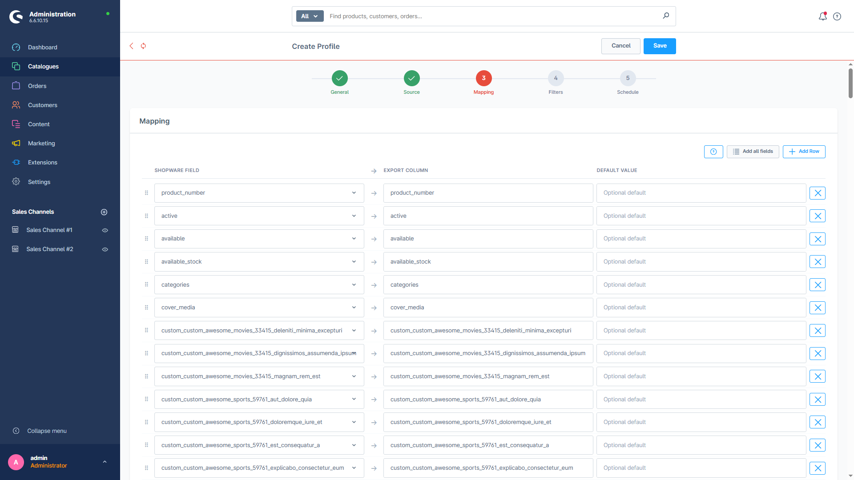Click the Collapse menu arrow icon
854x480 pixels.
16,431
